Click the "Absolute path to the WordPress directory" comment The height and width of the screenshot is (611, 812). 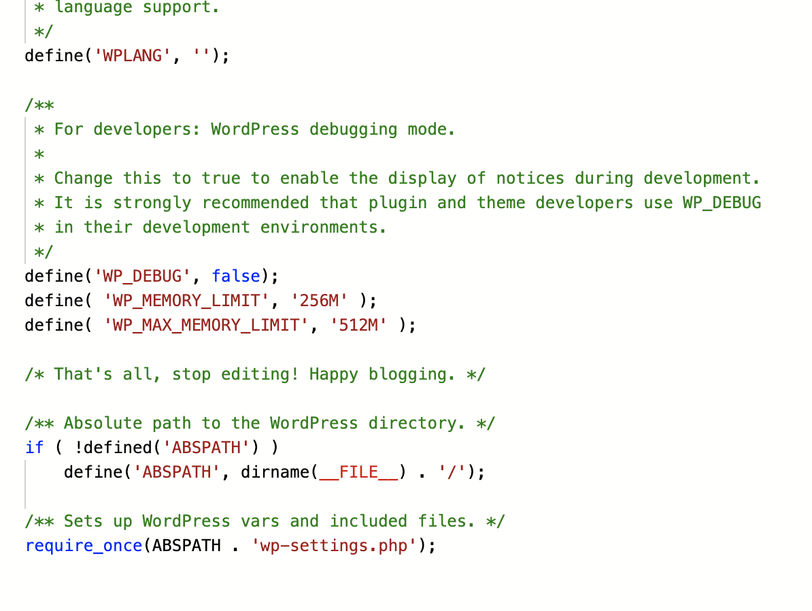coord(260,423)
